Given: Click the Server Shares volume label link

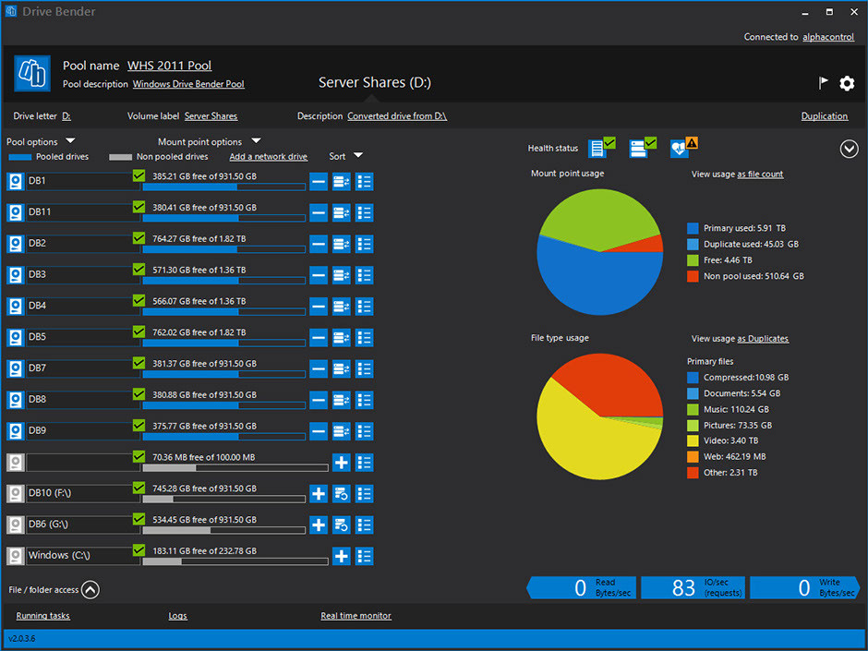Looking at the screenshot, I should click(x=211, y=116).
